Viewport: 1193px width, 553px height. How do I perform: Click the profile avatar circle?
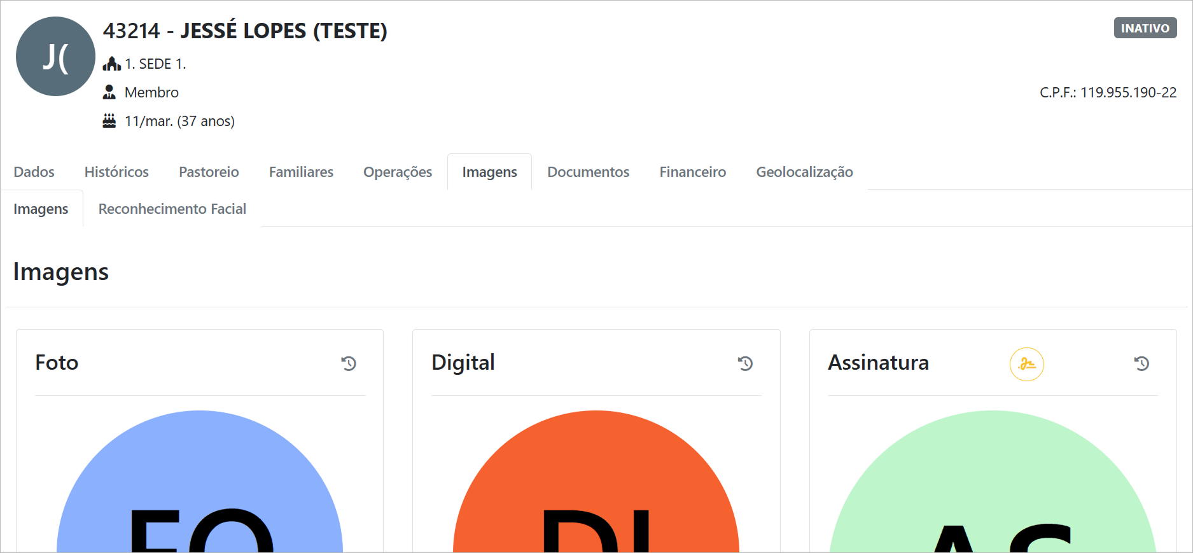(55, 57)
